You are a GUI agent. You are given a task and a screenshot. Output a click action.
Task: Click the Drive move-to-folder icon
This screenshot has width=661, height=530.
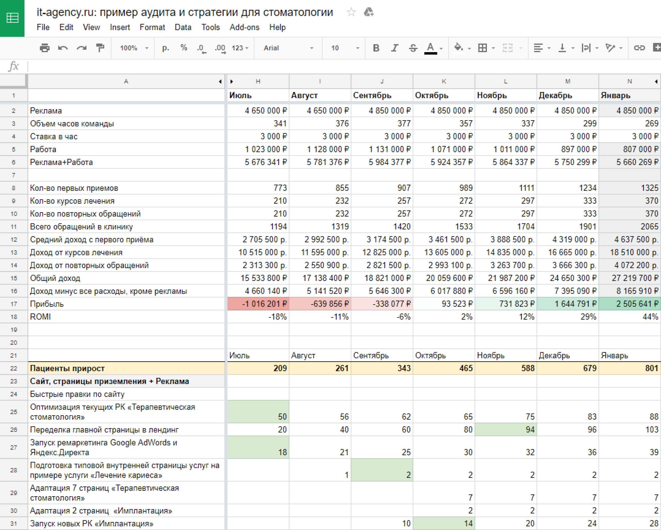click(368, 12)
